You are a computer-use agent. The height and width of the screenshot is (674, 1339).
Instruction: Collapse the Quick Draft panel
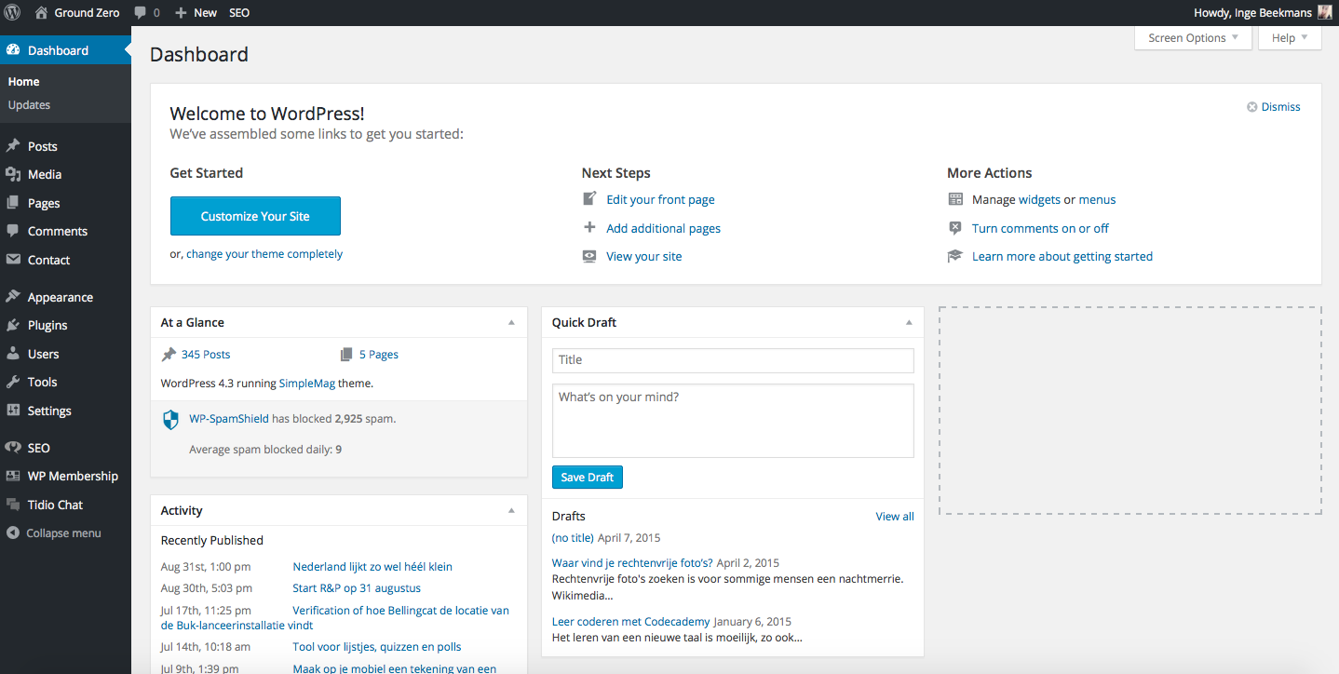909,322
